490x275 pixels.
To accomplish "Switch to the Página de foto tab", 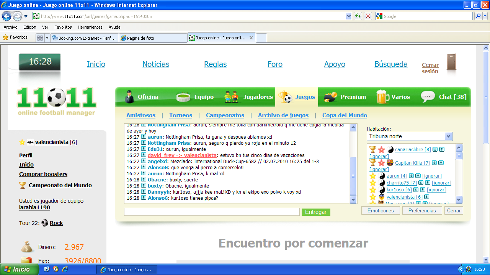I will pos(153,38).
